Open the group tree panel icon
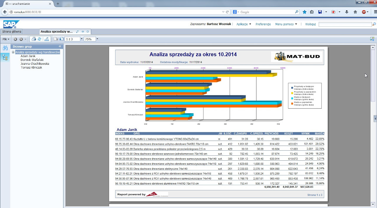This screenshot has width=377, height=208. (5, 57)
